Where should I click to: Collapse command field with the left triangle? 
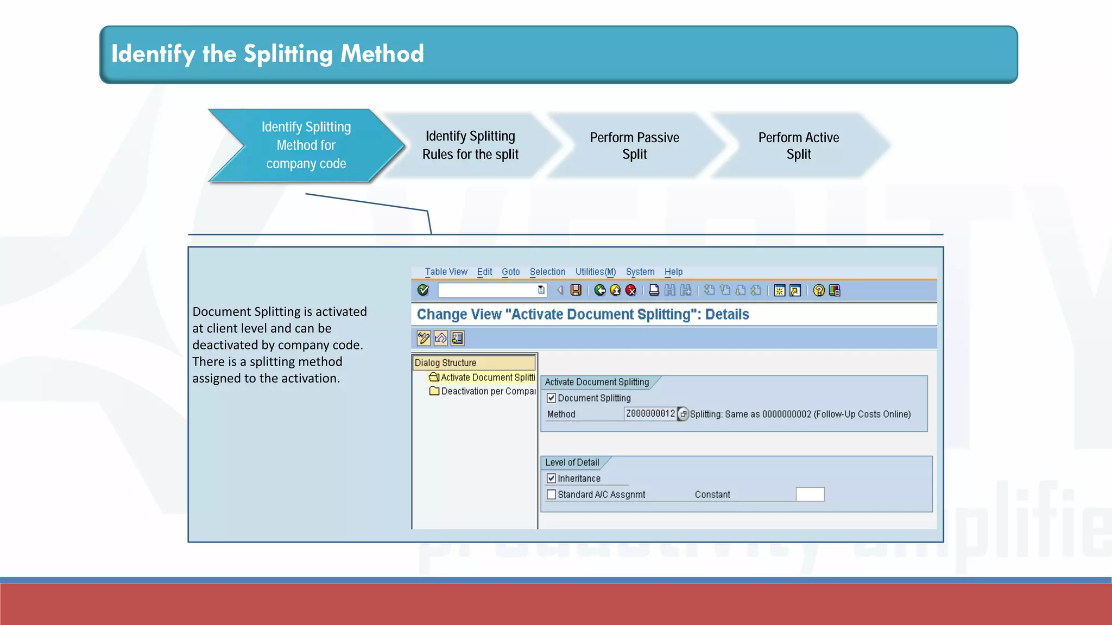tap(560, 290)
